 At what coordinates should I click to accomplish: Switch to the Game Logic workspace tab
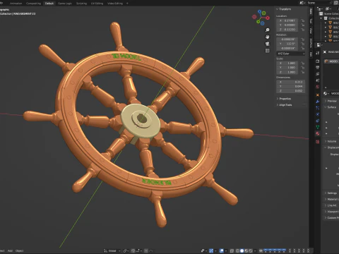[64, 4]
